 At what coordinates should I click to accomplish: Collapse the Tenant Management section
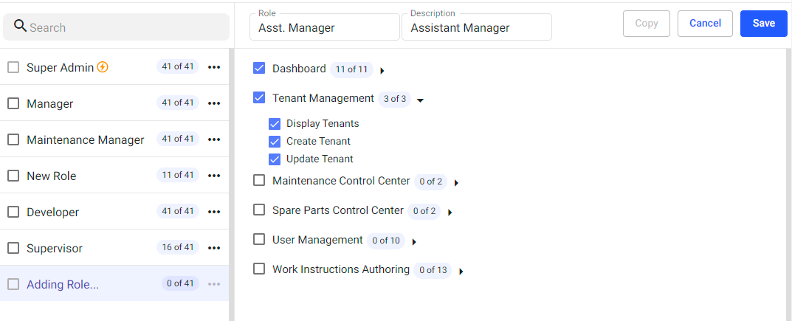420,100
